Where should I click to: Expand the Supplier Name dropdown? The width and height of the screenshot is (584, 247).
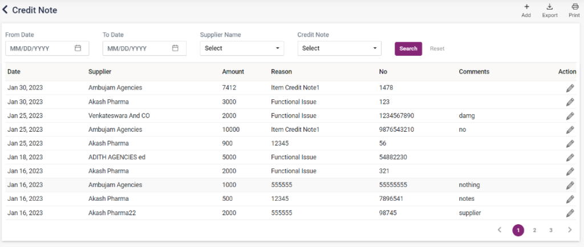click(242, 48)
